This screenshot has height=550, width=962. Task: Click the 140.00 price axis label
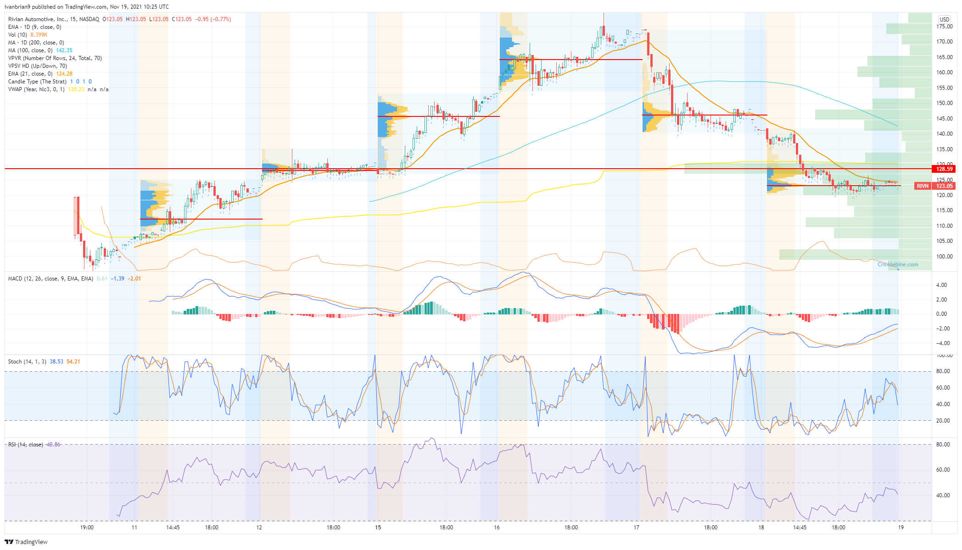(945, 134)
